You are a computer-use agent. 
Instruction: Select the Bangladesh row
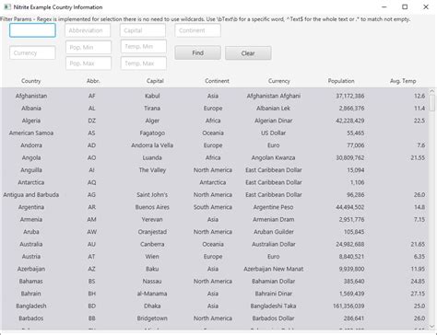tap(216, 306)
